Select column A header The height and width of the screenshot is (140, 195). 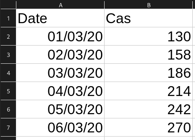click(60, 5)
